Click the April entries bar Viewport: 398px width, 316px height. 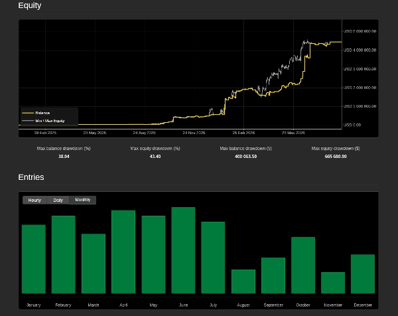[x=123, y=252]
